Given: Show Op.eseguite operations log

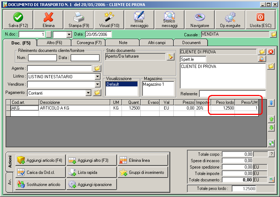Looking at the screenshot, I should (x=230, y=20).
